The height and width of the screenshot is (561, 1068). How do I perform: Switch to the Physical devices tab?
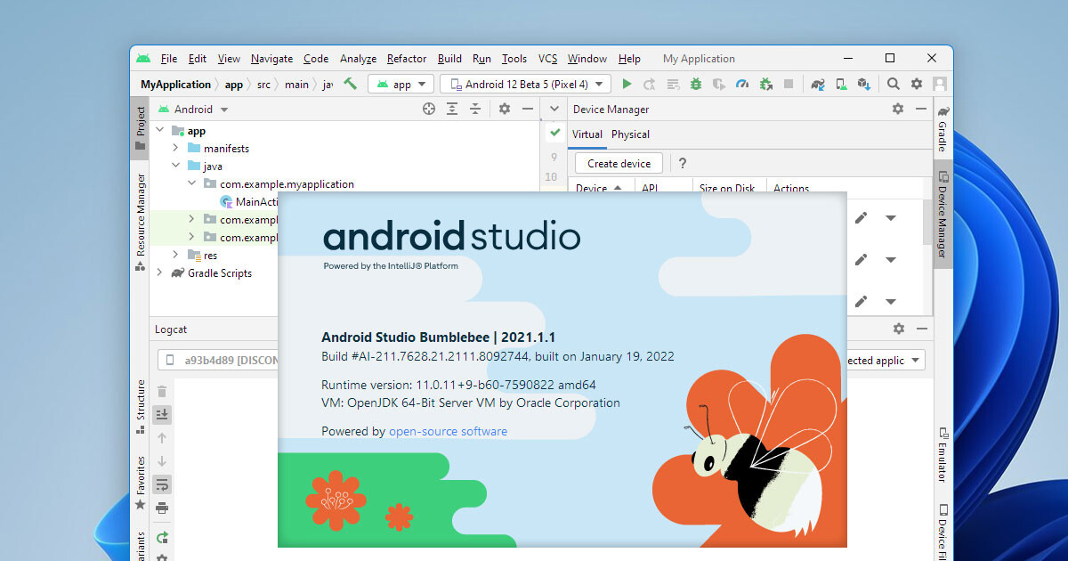(630, 134)
